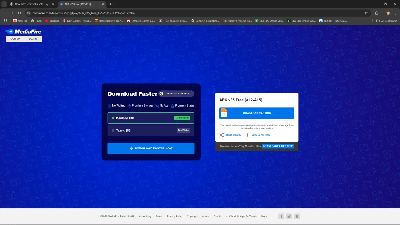Switch to the NBA 2K25 NEXT GEN tab
The height and width of the screenshot is (225, 400).
tap(32, 4)
